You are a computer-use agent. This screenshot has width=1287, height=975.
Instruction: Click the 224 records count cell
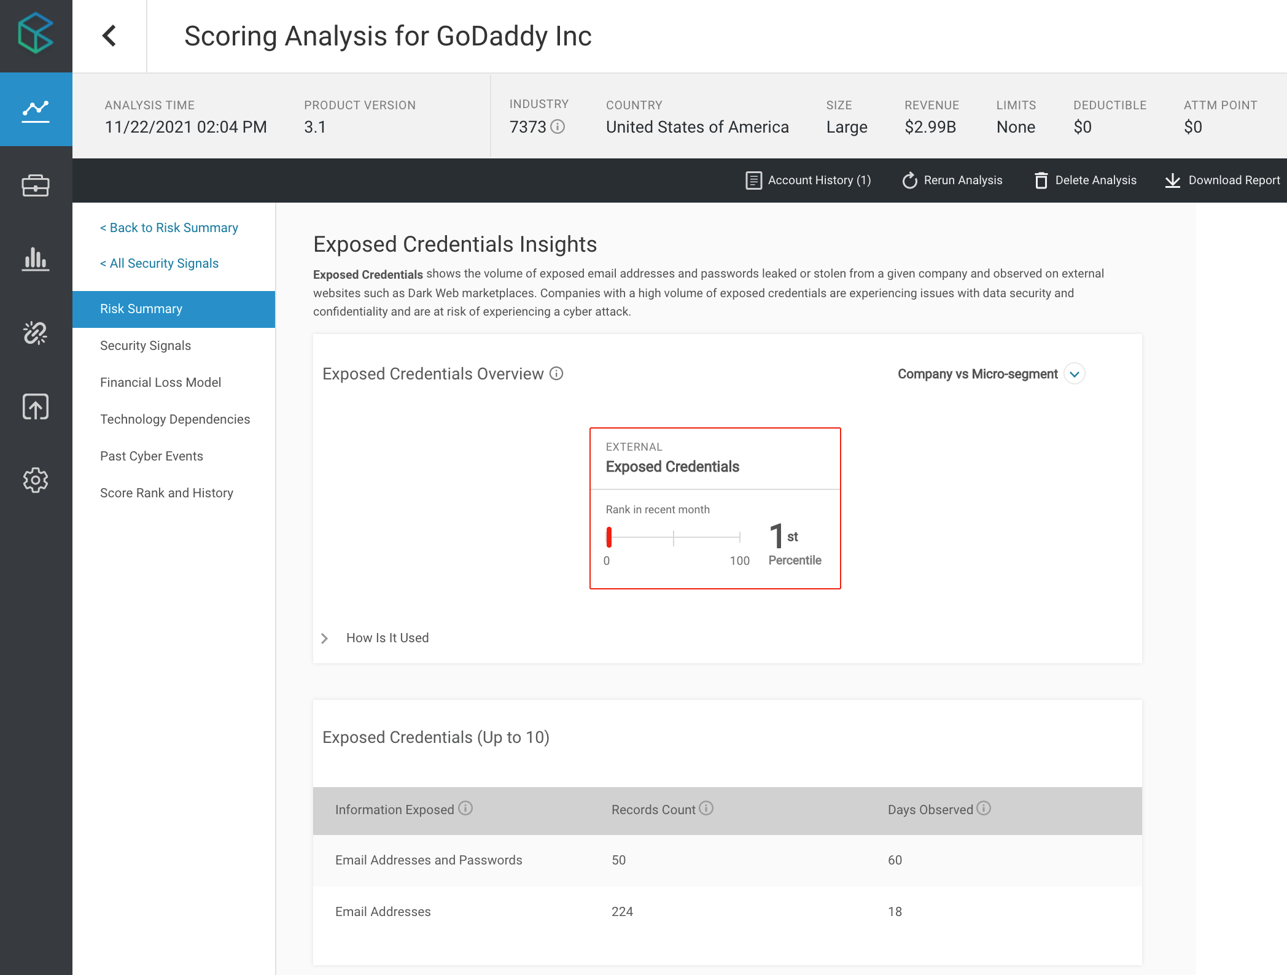[622, 912]
